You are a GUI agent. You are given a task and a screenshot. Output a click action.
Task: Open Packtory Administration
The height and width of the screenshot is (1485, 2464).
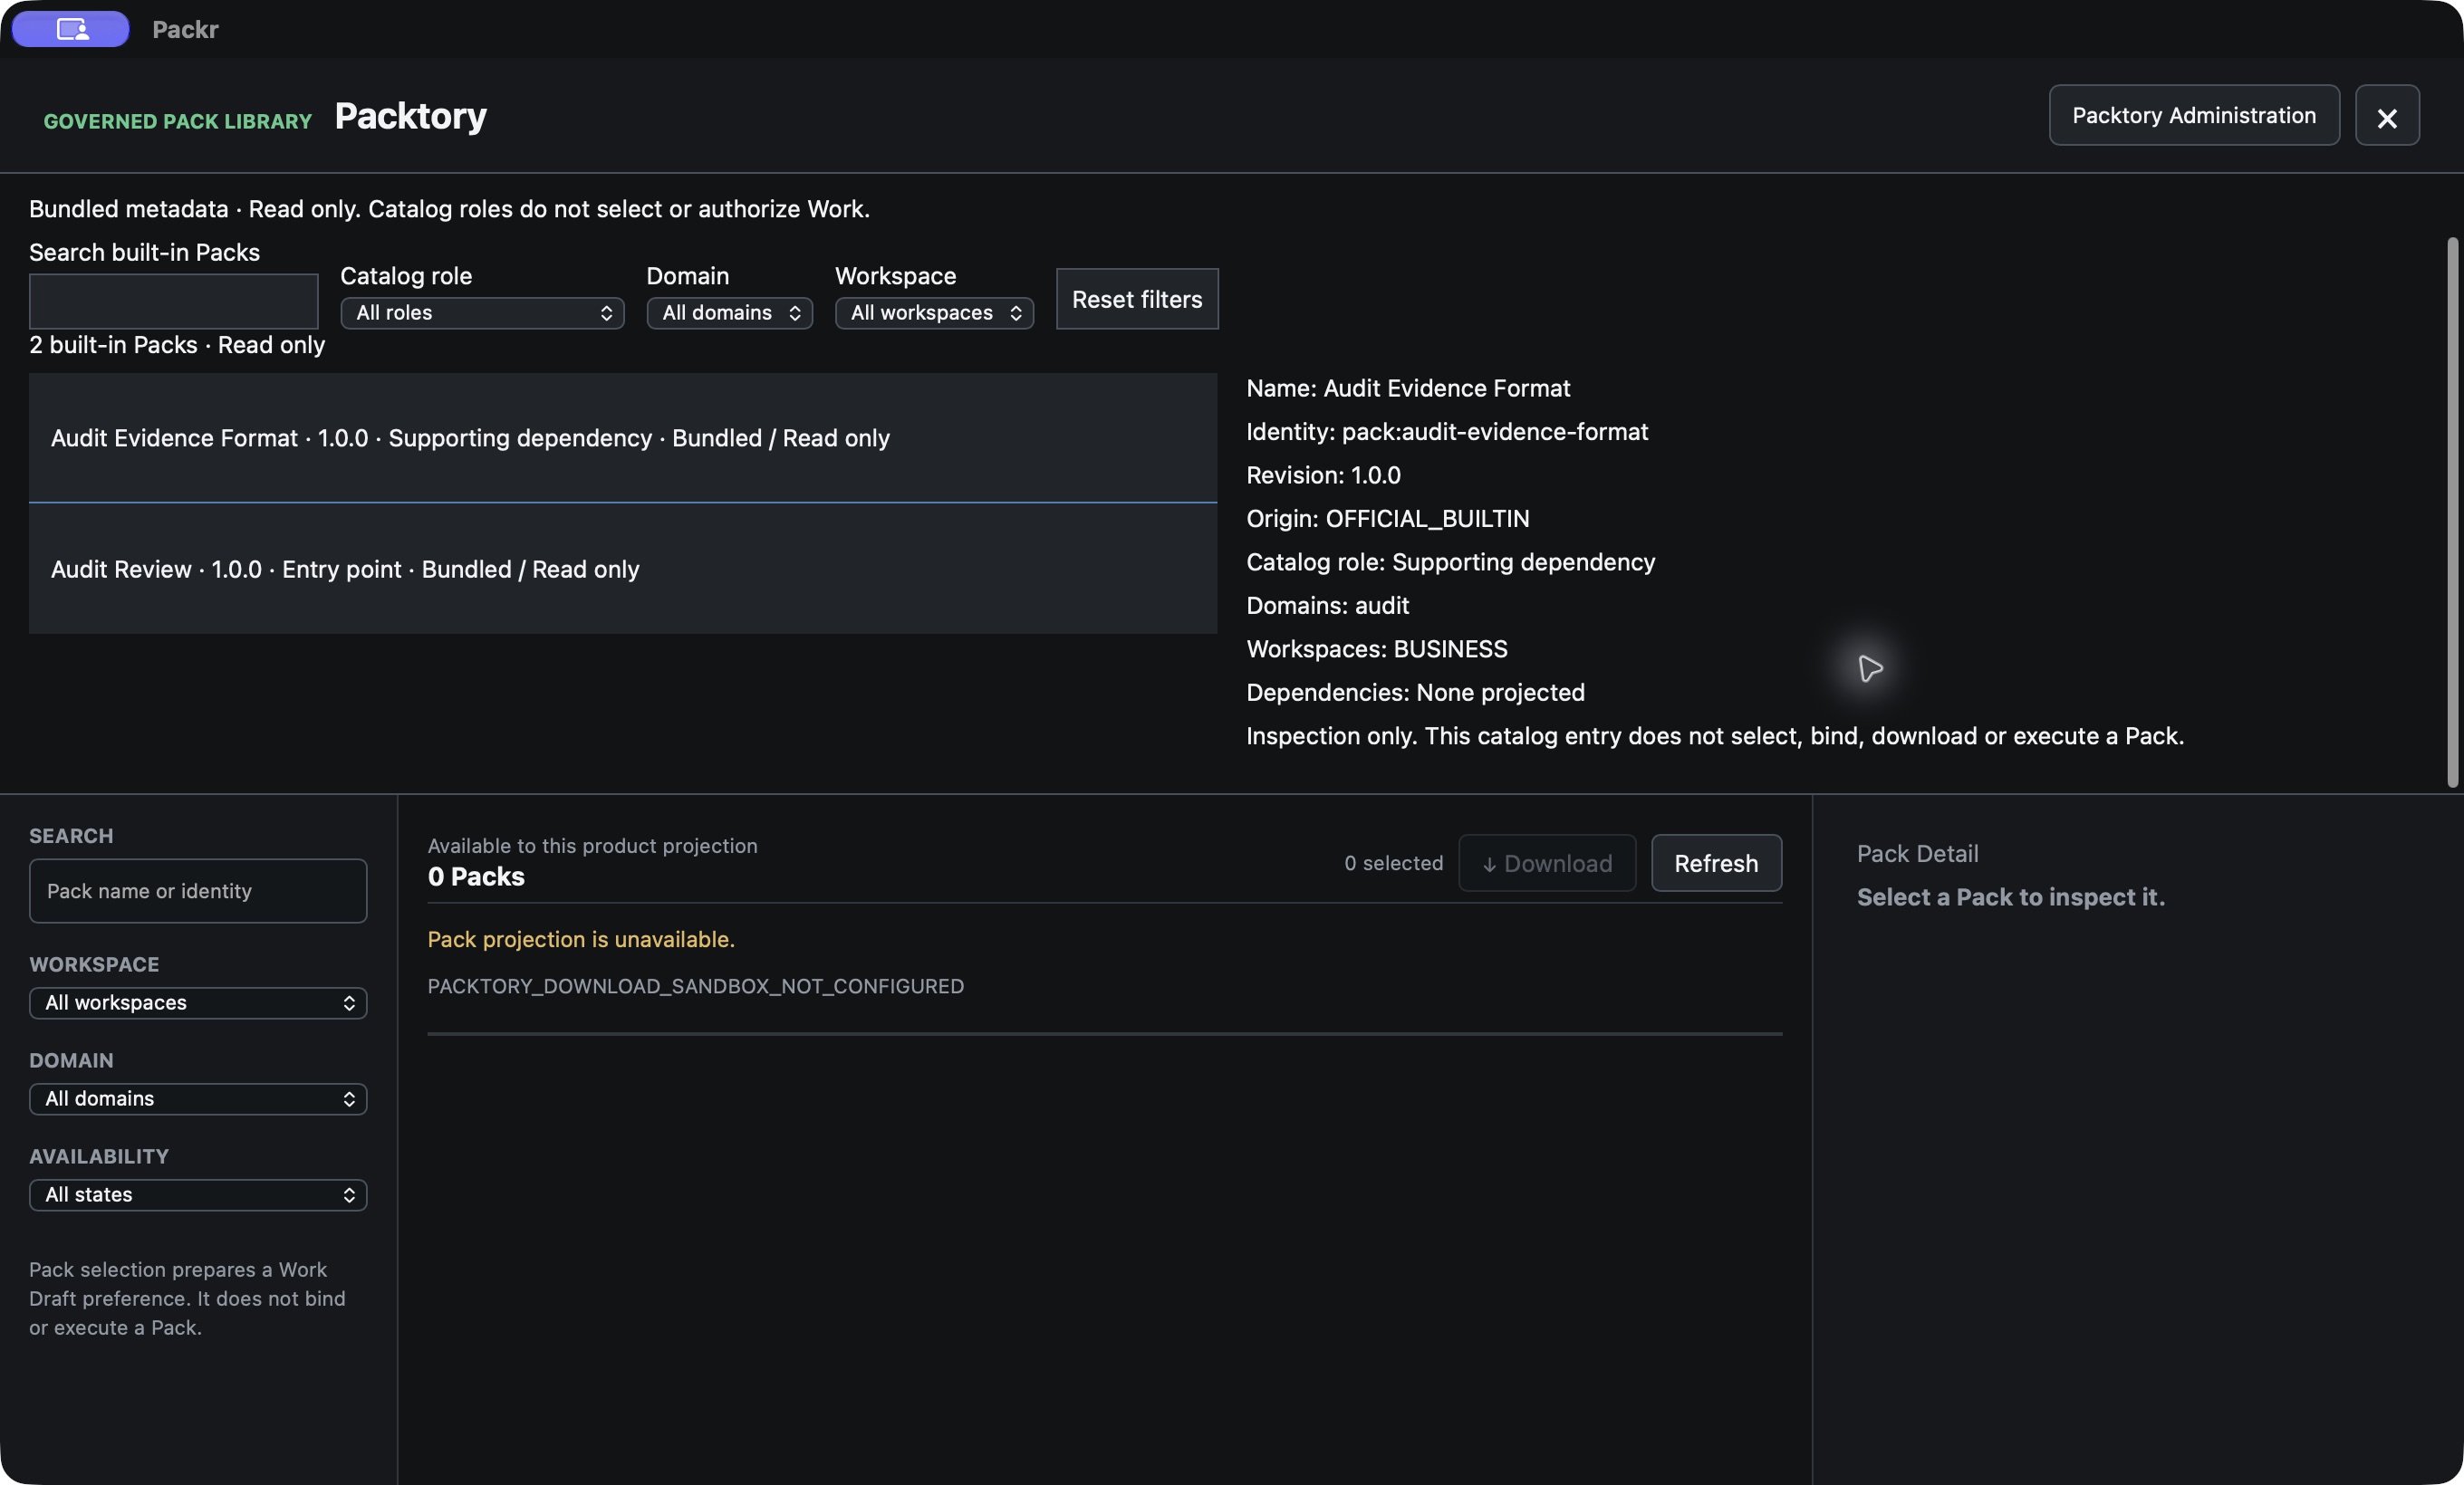(2194, 116)
